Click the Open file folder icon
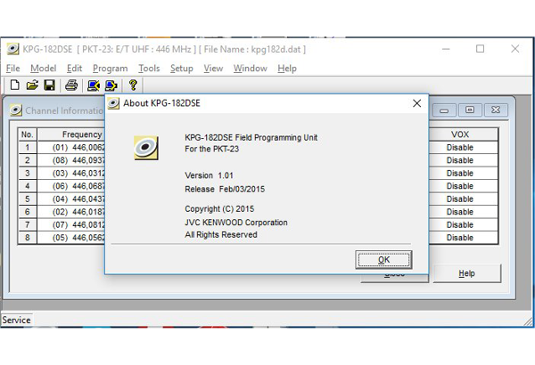This screenshot has width=535, height=365. pyautogui.click(x=32, y=85)
